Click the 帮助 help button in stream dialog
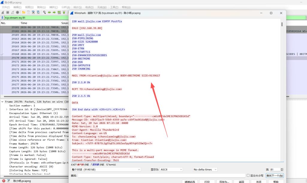Viewport: 307px width, 183px height. click(276, 182)
